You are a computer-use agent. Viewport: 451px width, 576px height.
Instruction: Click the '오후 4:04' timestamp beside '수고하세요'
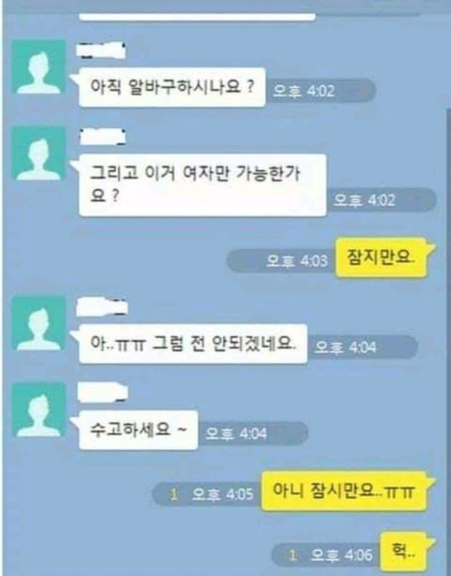click(236, 434)
